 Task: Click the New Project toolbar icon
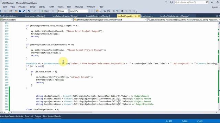tap(10, 11)
